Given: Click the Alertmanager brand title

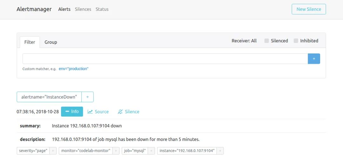Looking at the screenshot, I should (x=34, y=9).
